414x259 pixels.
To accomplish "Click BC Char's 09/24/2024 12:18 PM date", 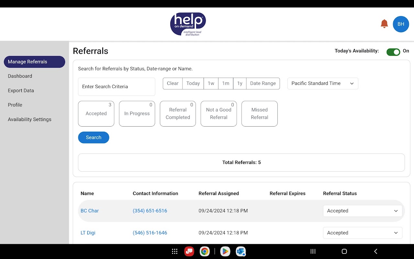I will click(x=223, y=211).
